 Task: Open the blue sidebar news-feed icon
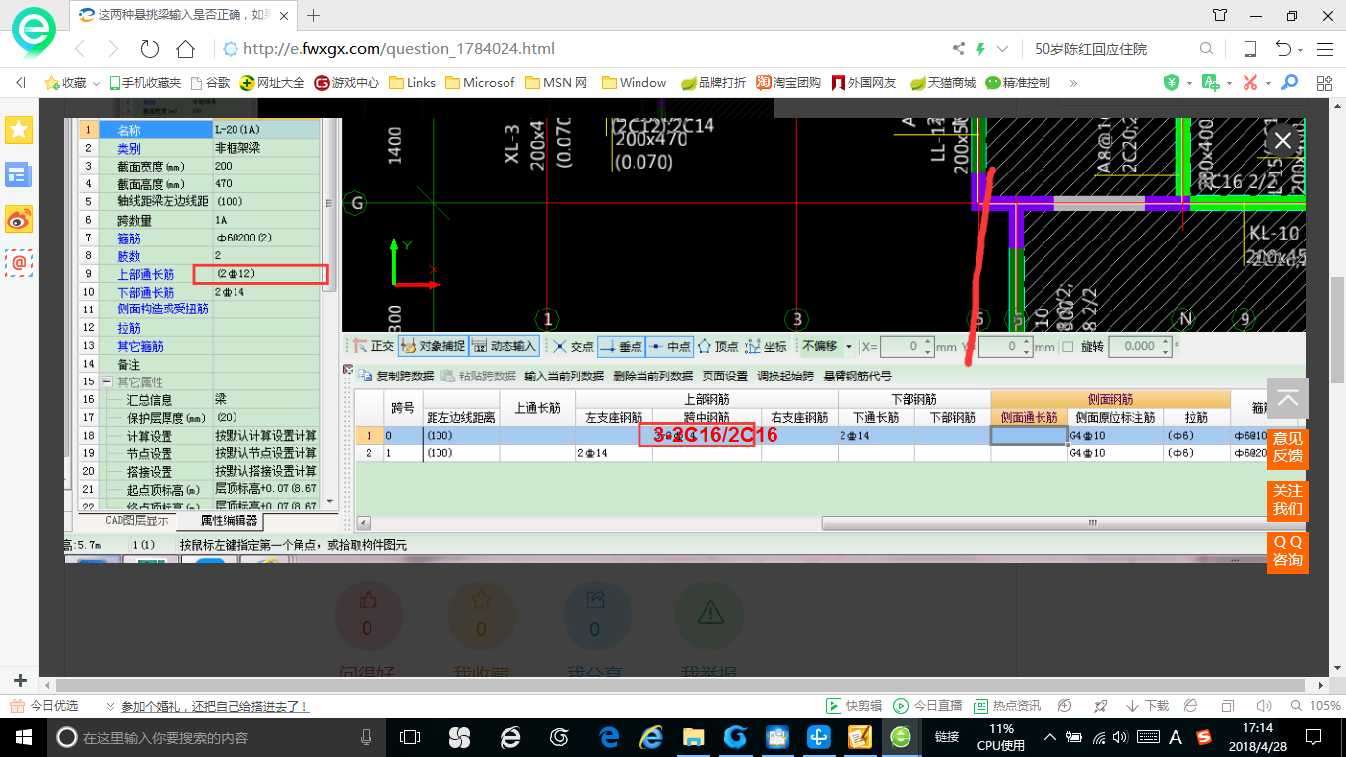click(19, 175)
